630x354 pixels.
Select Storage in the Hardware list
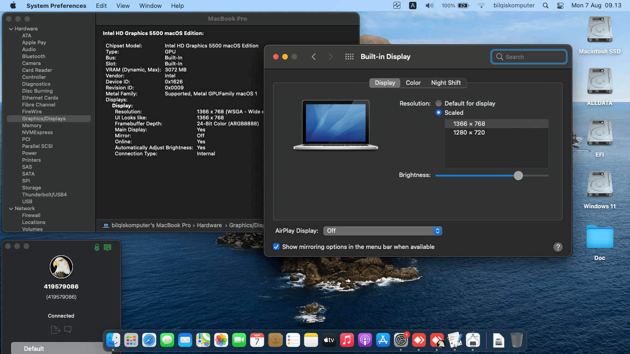pos(31,188)
